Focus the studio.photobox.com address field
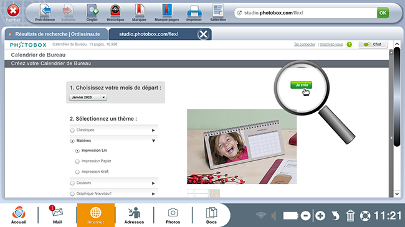 tap(306, 13)
